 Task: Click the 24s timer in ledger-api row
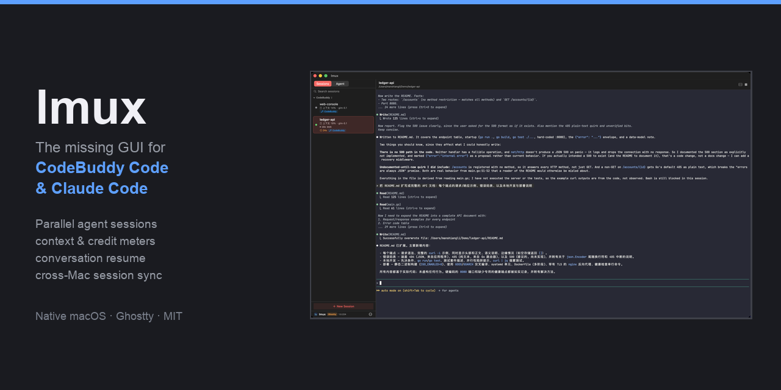(x=323, y=130)
